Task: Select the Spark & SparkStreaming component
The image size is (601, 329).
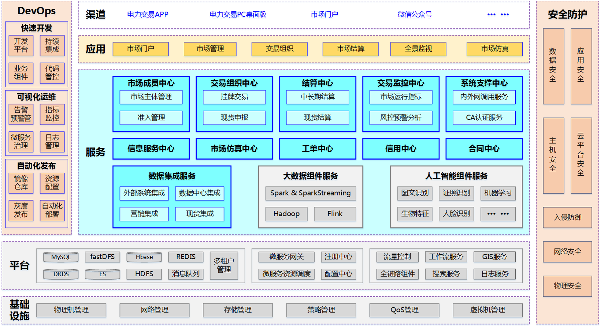Action: coord(310,193)
